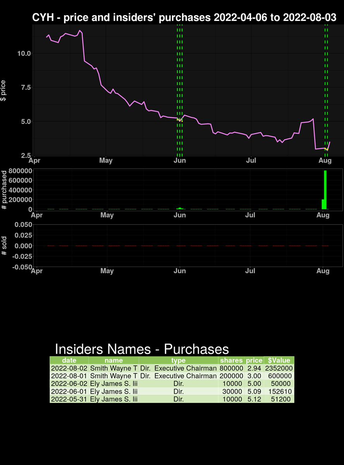Viewport: 344px width, 465px height.
Task: Click the 2.94 price cell
Action: (254, 368)
